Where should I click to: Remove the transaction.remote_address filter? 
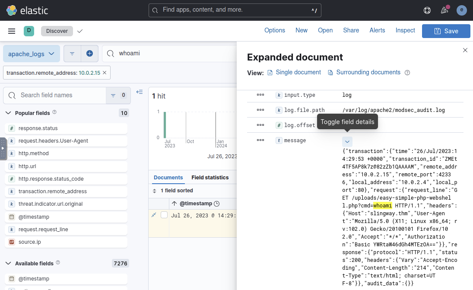click(105, 73)
